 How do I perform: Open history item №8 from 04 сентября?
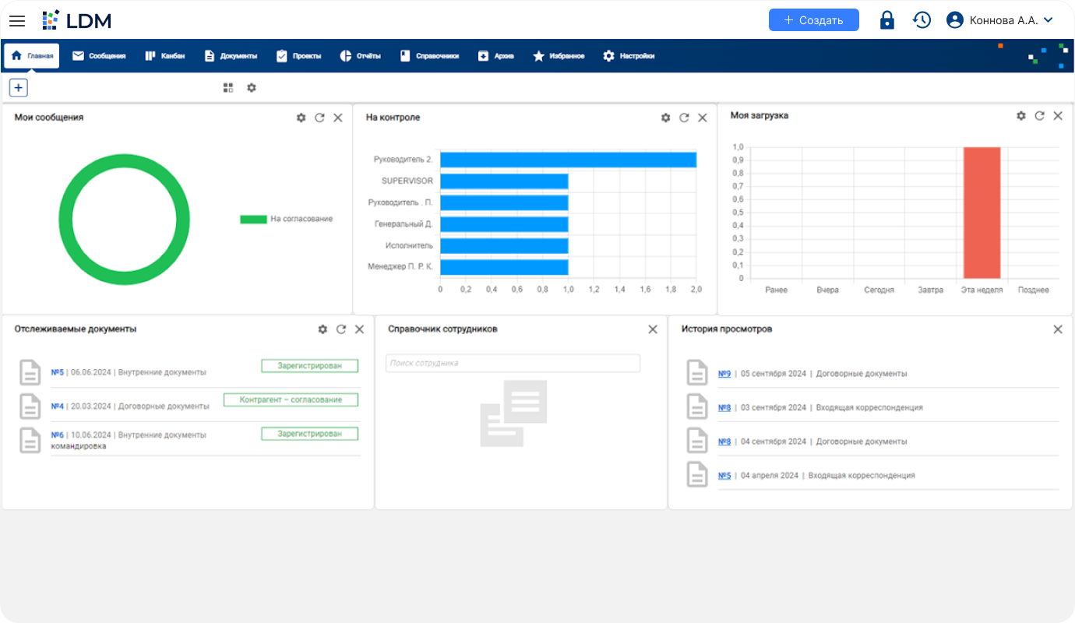(724, 442)
